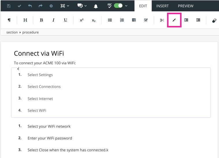Switch to the EDIT tab
Viewport: 219px width, 158px height.
[x=143, y=6]
